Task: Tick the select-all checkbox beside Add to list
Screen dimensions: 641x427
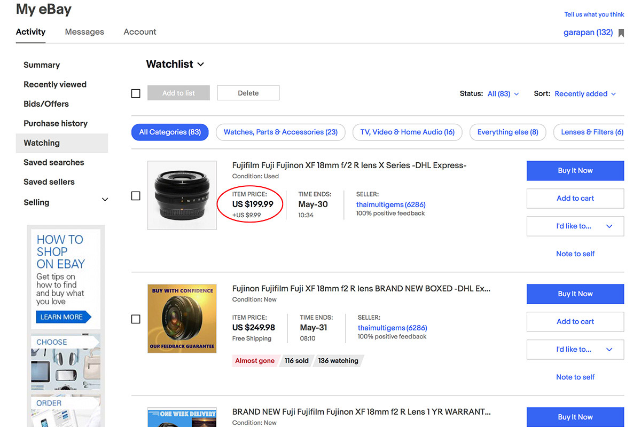Action: (136, 93)
